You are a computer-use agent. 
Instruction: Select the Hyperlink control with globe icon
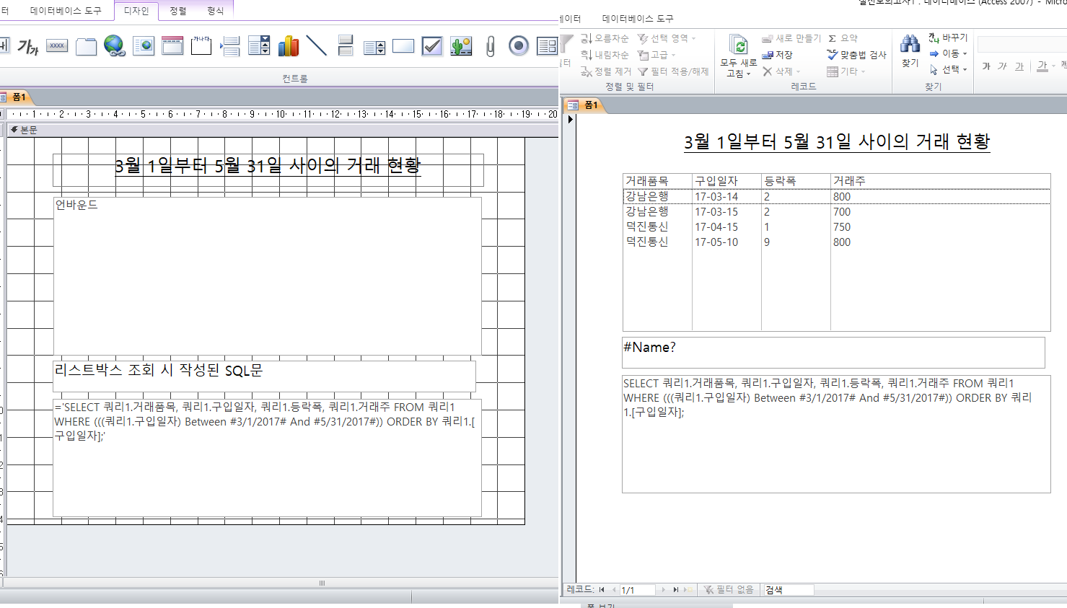pos(114,46)
